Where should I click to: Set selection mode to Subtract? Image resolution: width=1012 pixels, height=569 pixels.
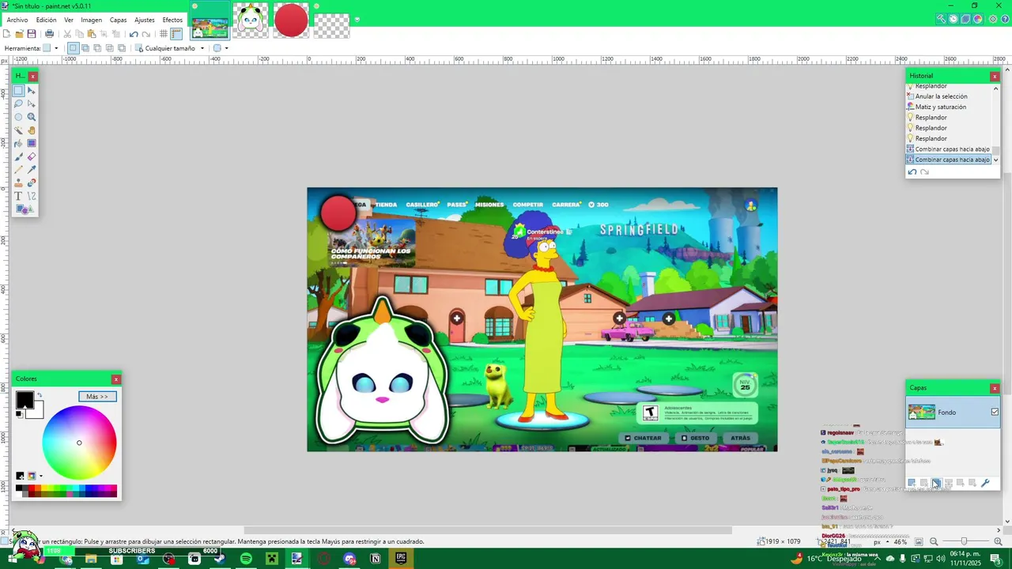click(97, 48)
